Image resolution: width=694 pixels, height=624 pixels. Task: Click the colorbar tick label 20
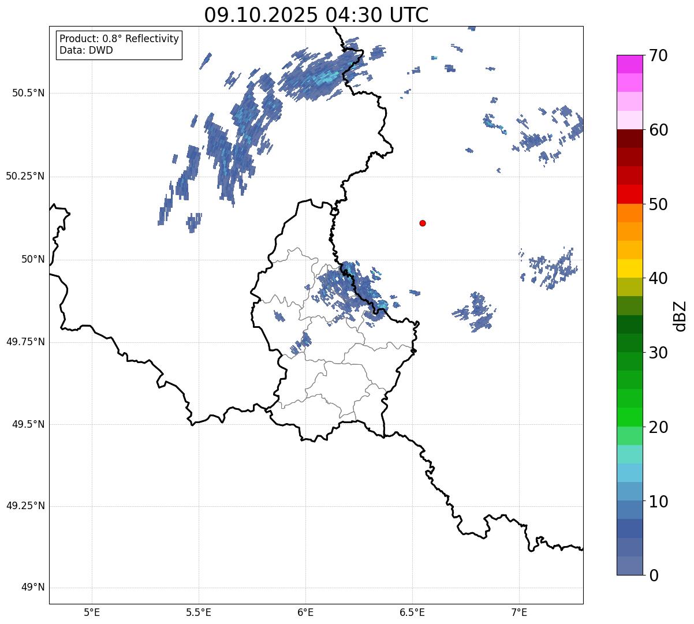coord(658,427)
